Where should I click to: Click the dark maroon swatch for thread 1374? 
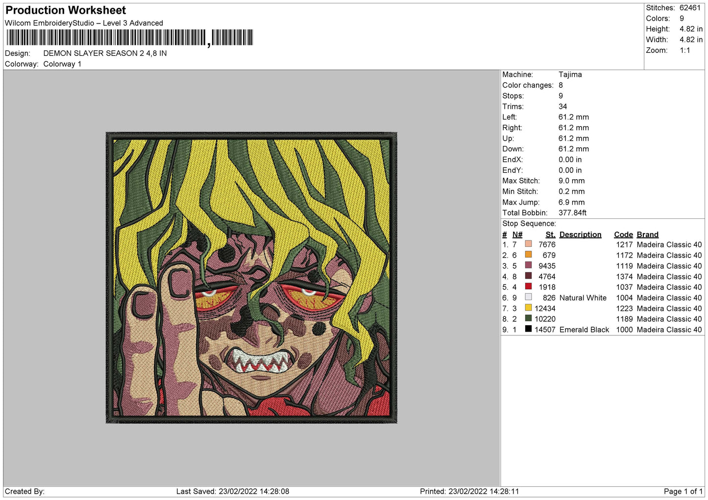(x=528, y=276)
